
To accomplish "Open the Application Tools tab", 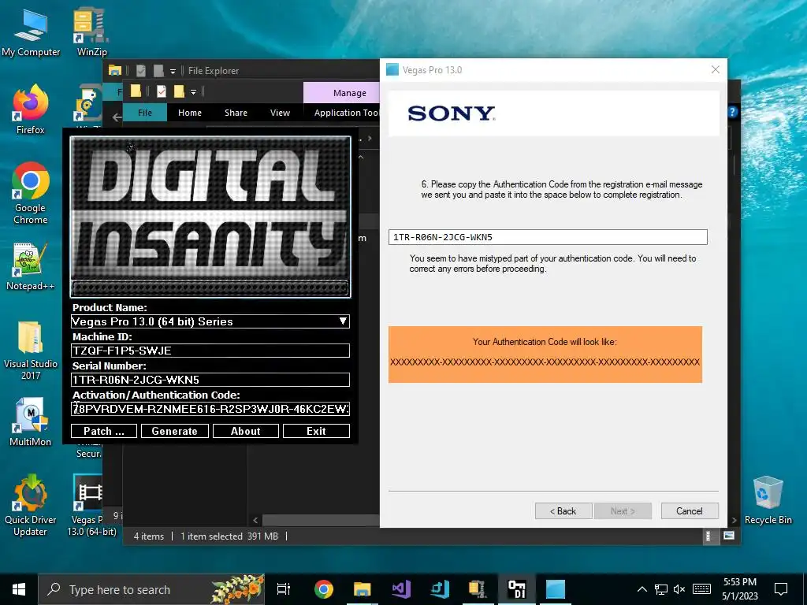I will click(x=346, y=113).
